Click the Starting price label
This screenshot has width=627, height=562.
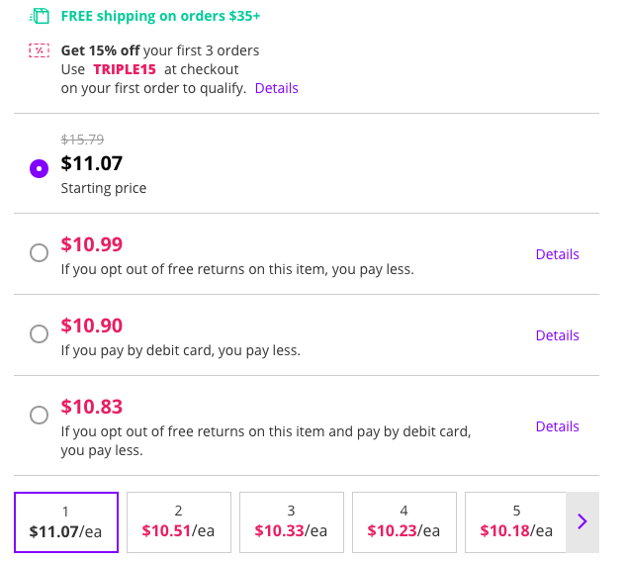[x=104, y=188]
